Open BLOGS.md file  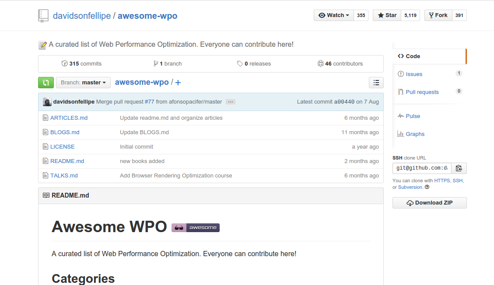pos(65,132)
